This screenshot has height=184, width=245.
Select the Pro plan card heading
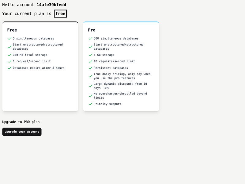pos(92,30)
